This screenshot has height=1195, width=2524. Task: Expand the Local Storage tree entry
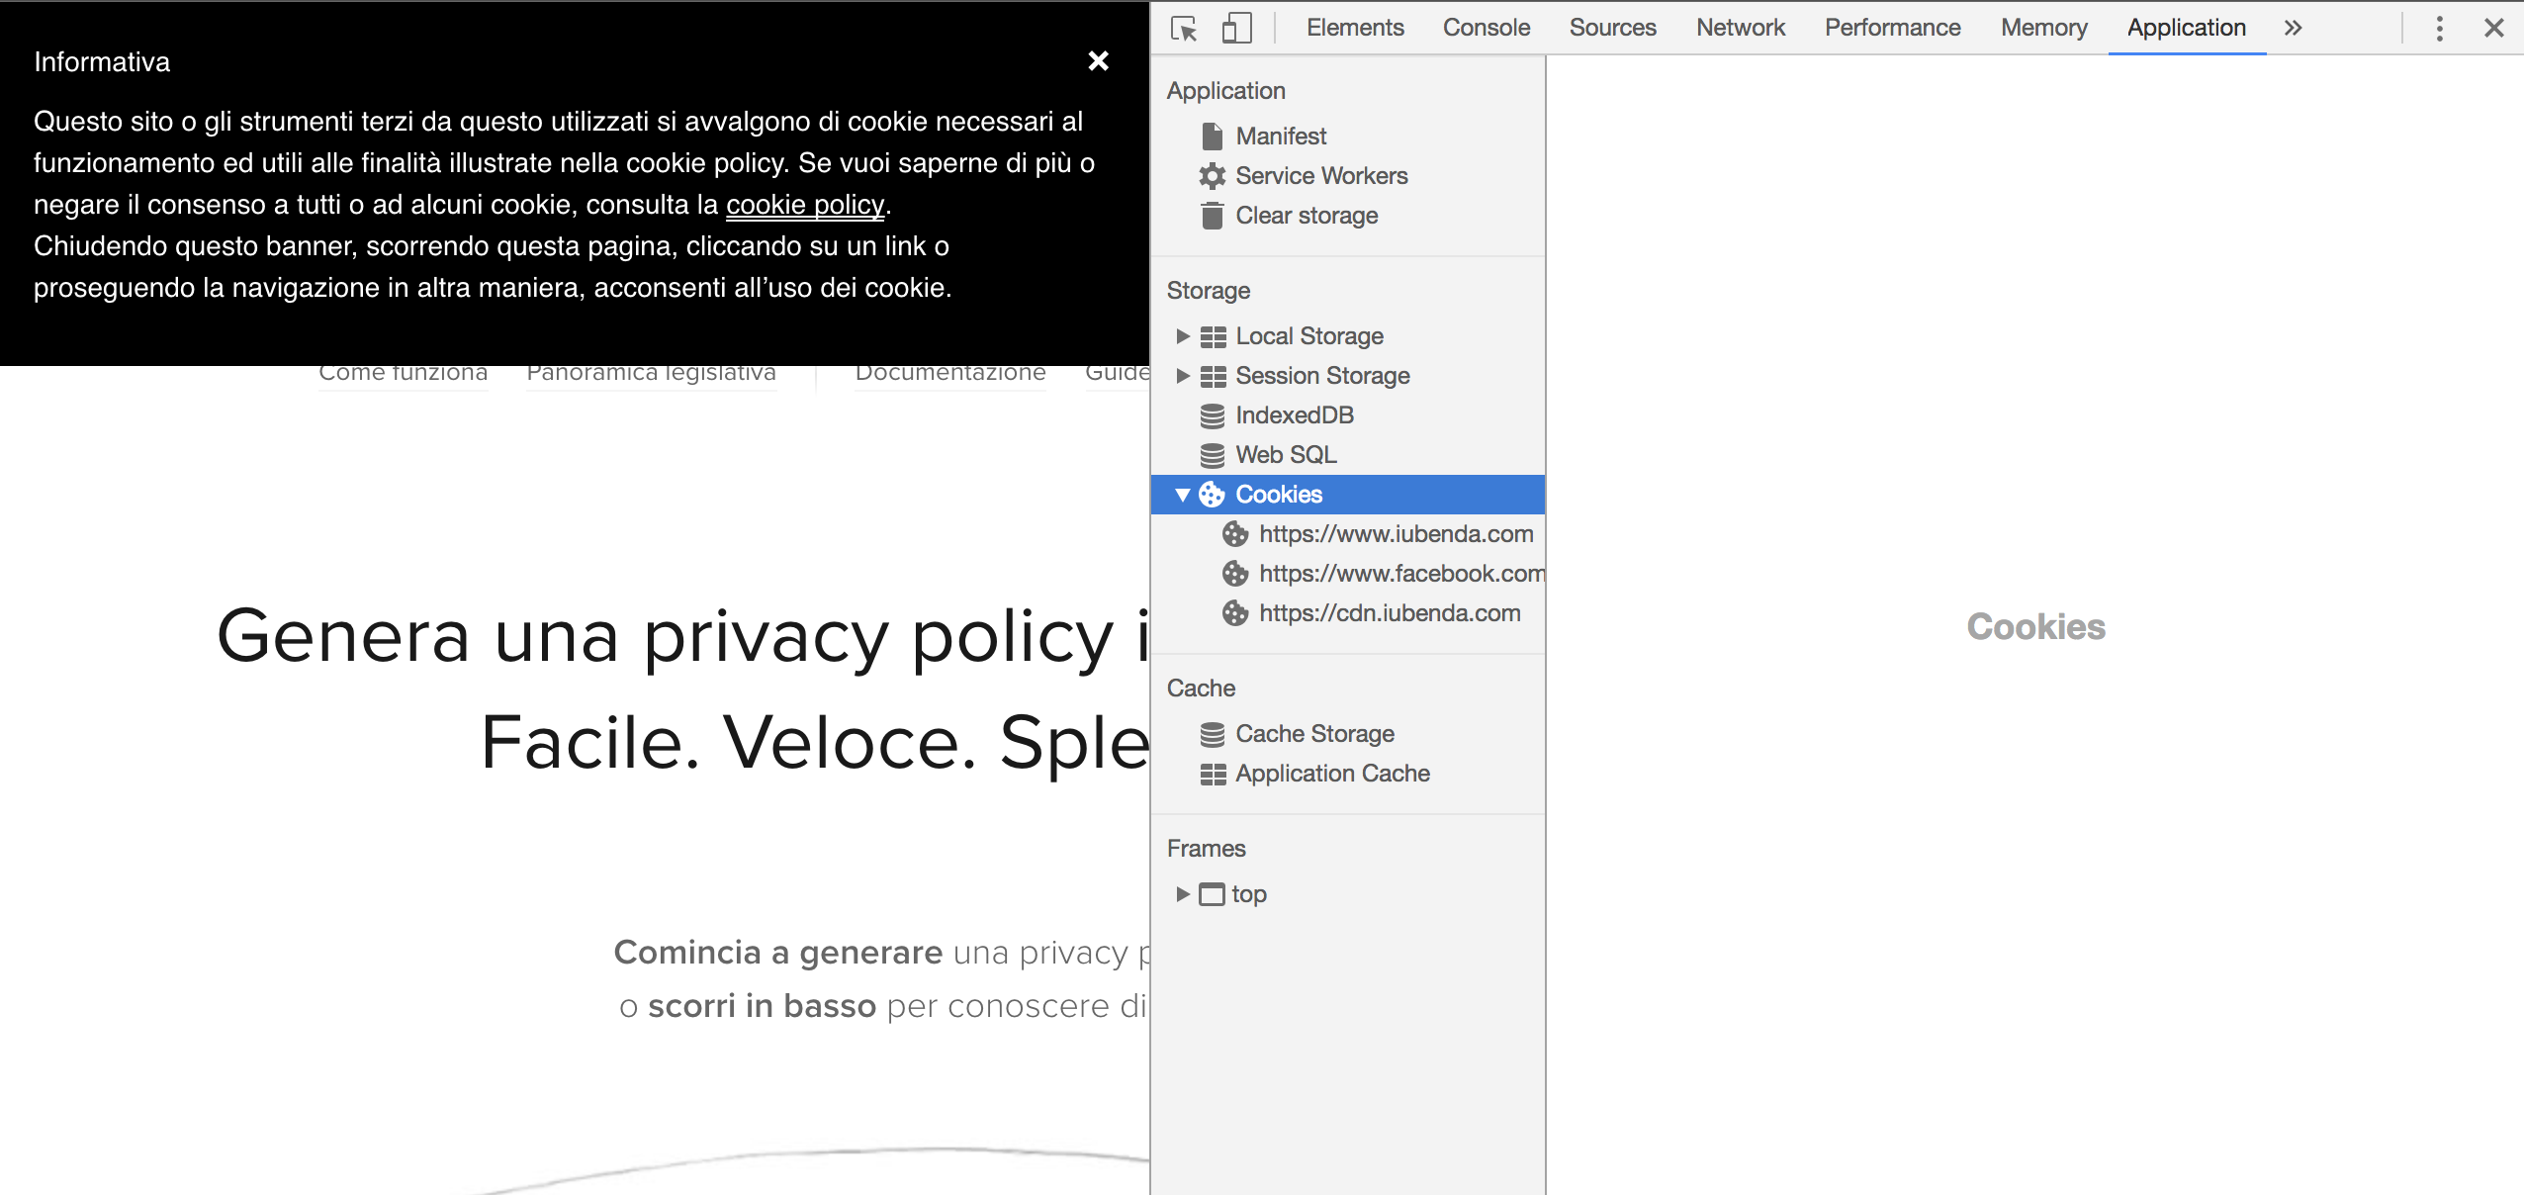click(1183, 335)
